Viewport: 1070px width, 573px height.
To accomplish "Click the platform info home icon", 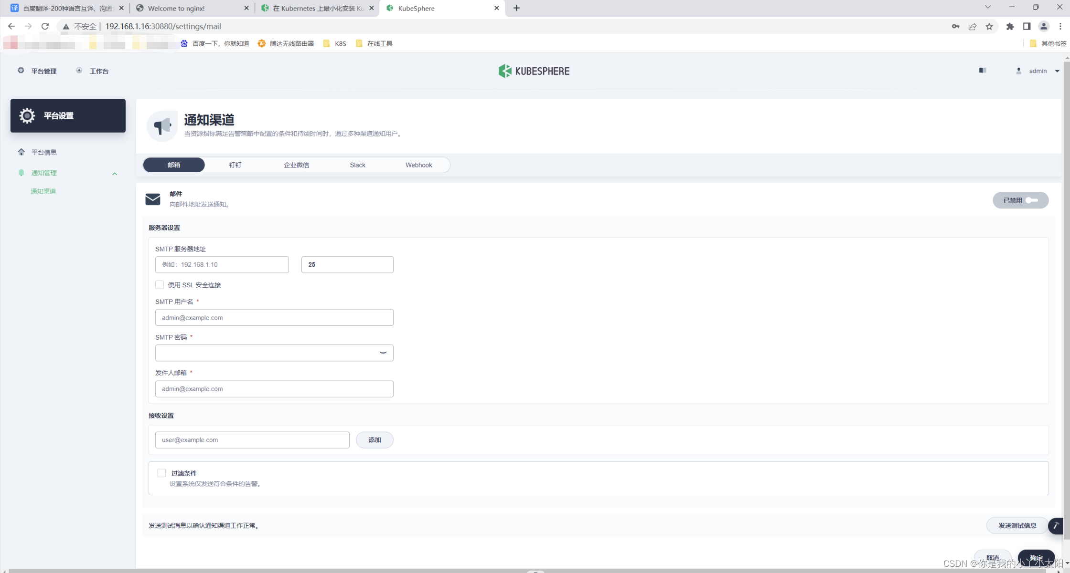I will point(21,152).
